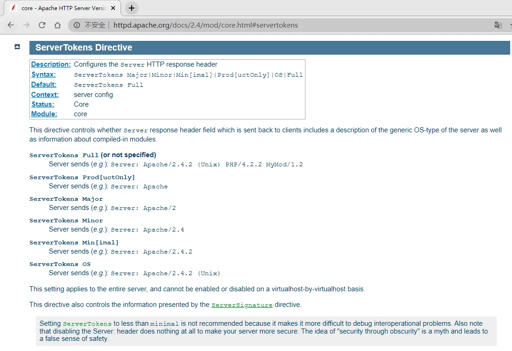This screenshot has height=351, width=512.
Task: Click the 'ServerTokens Minor' term
Action: [x=66, y=221]
